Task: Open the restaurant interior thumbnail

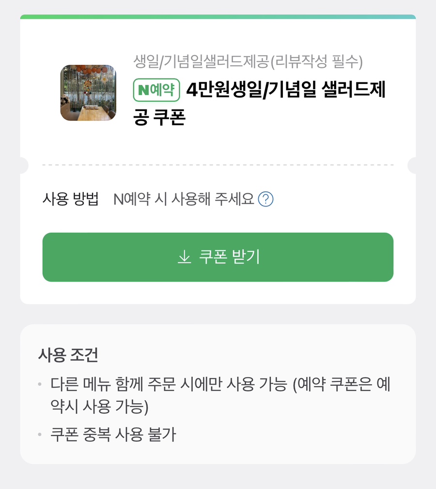Action: pyautogui.click(x=88, y=93)
